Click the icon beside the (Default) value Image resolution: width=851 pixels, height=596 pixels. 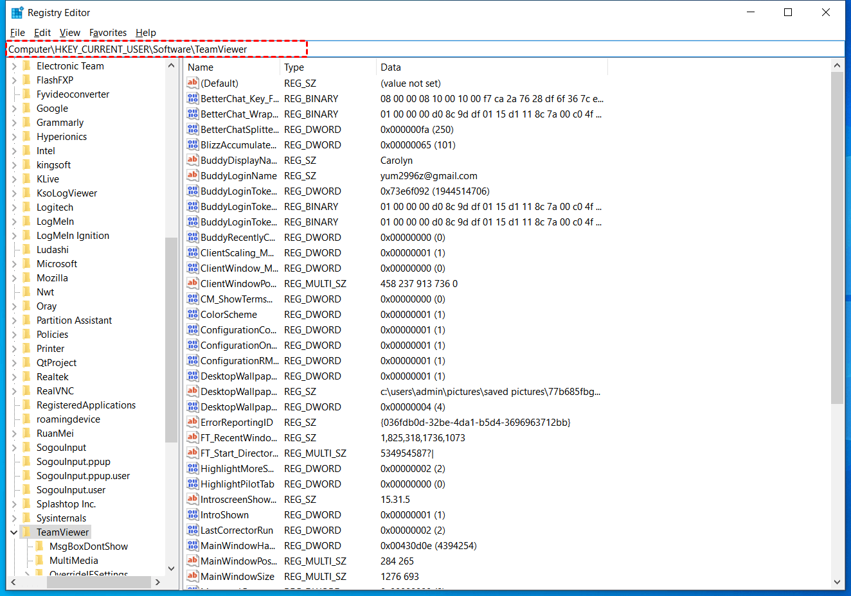pyautogui.click(x=192, y=83)
